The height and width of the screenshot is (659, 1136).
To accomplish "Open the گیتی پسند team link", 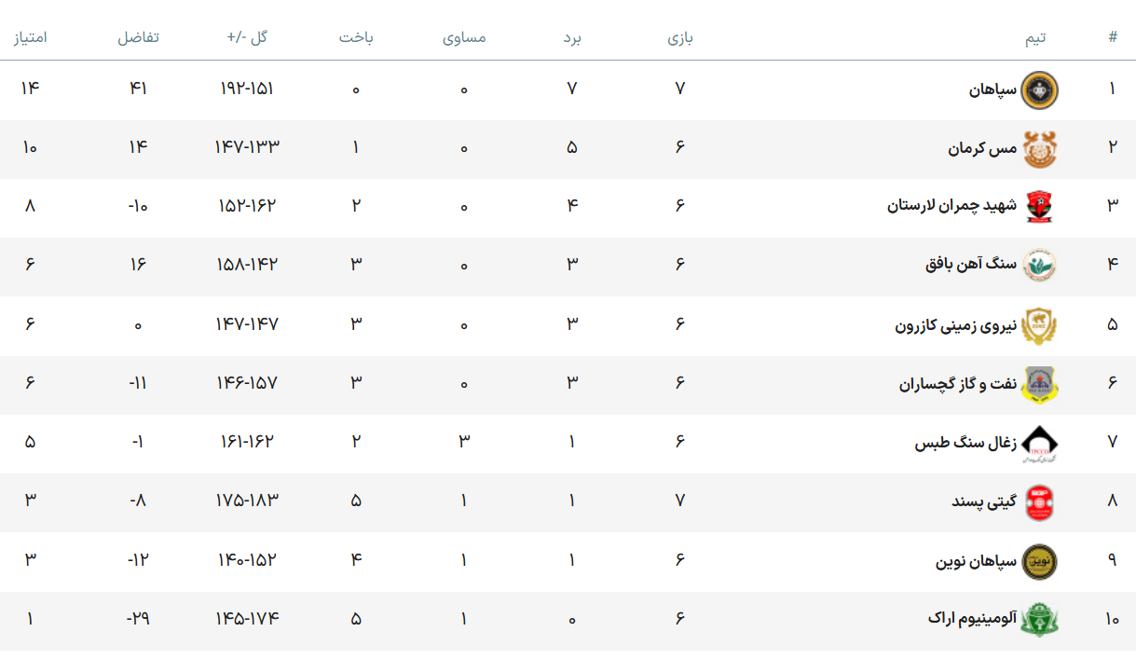I will pos(985,502).
